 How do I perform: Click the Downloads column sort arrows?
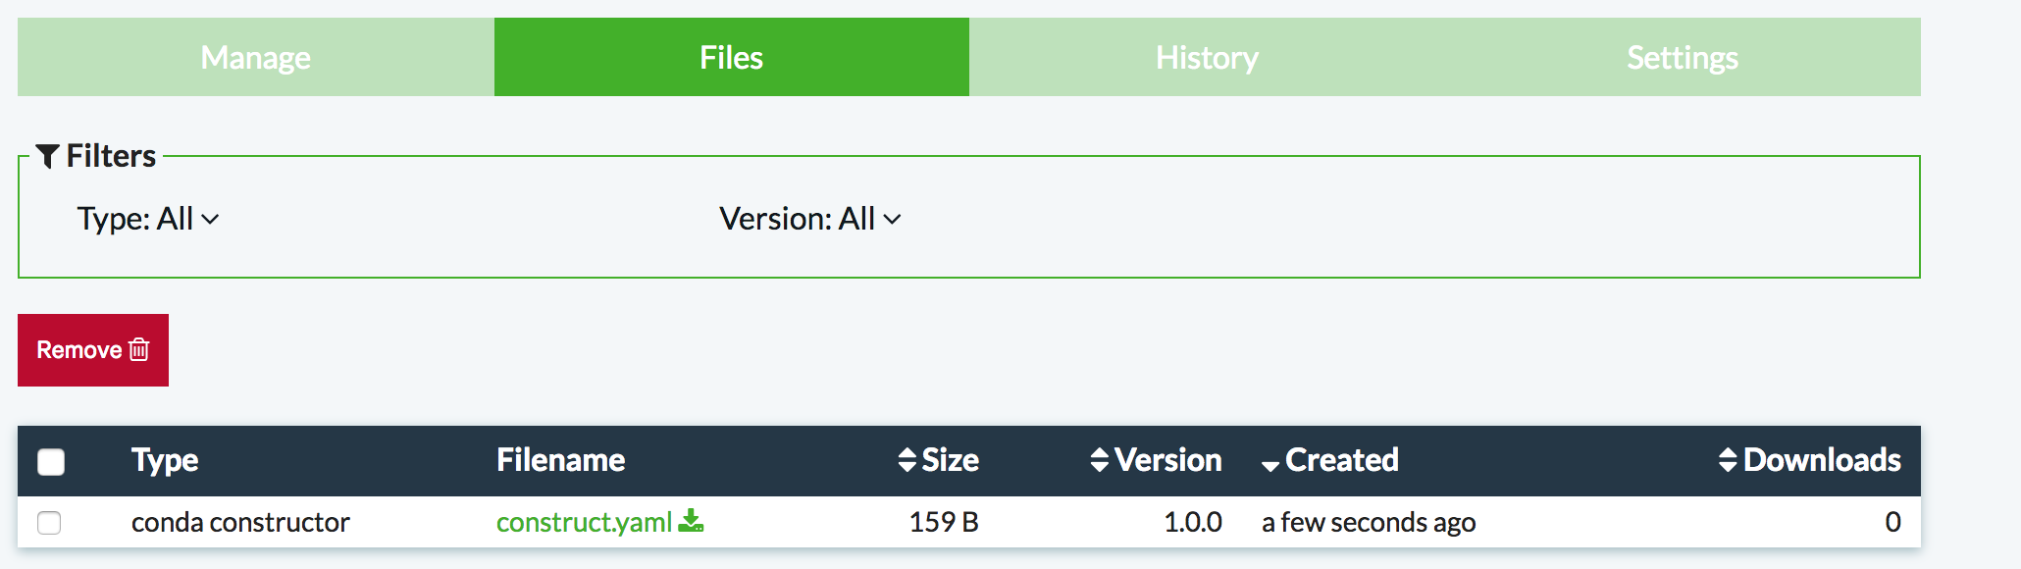pyautogui.click(x=1728, y=460)
